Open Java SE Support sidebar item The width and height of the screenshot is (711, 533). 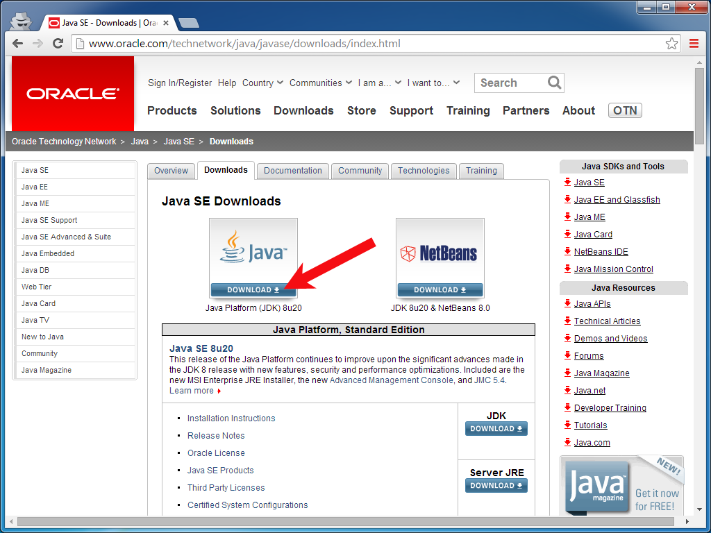tap(75, 220)
